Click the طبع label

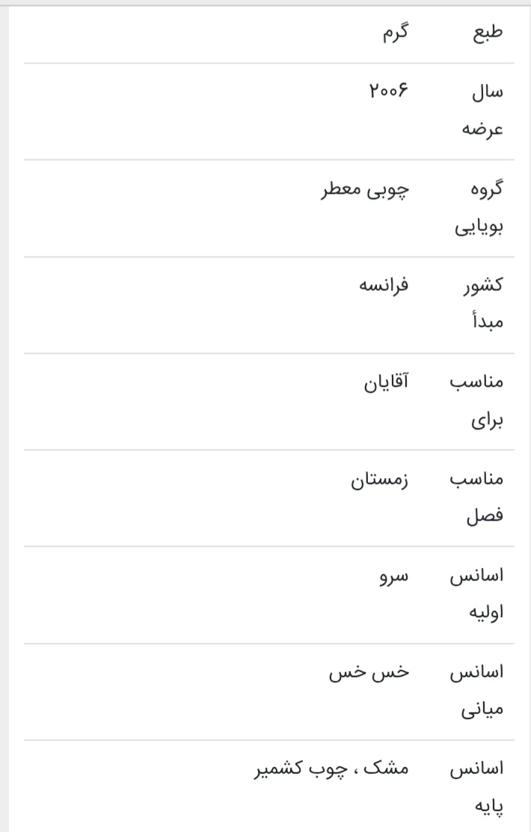pos(486,33)
